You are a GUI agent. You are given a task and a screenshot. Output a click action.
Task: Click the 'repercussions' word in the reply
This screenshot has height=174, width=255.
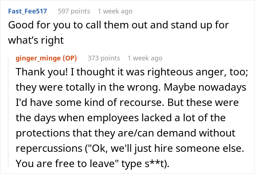49,149
